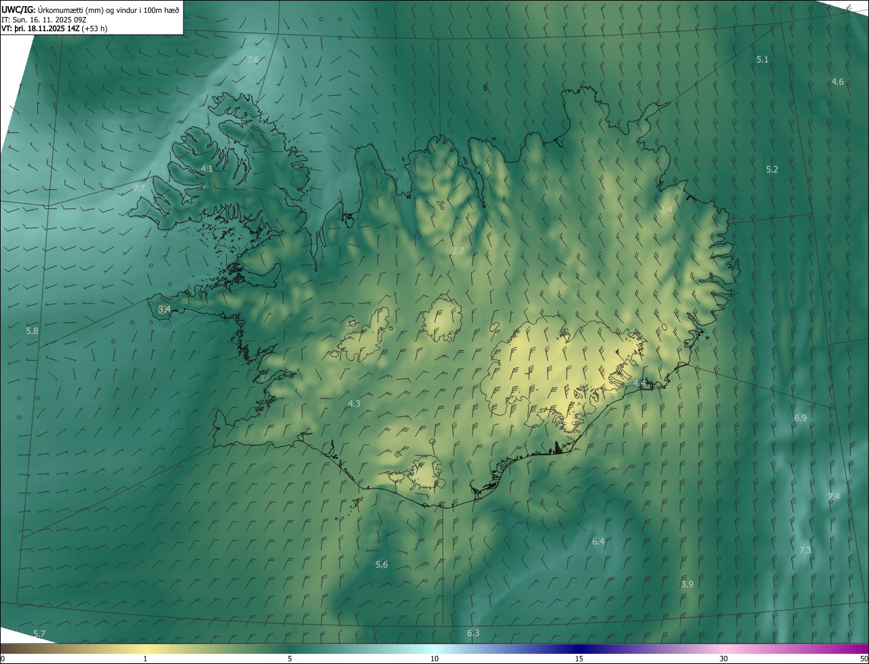Select the 5.6 value label
Viewport: 869px width, 664px height.
coord(382,565)
